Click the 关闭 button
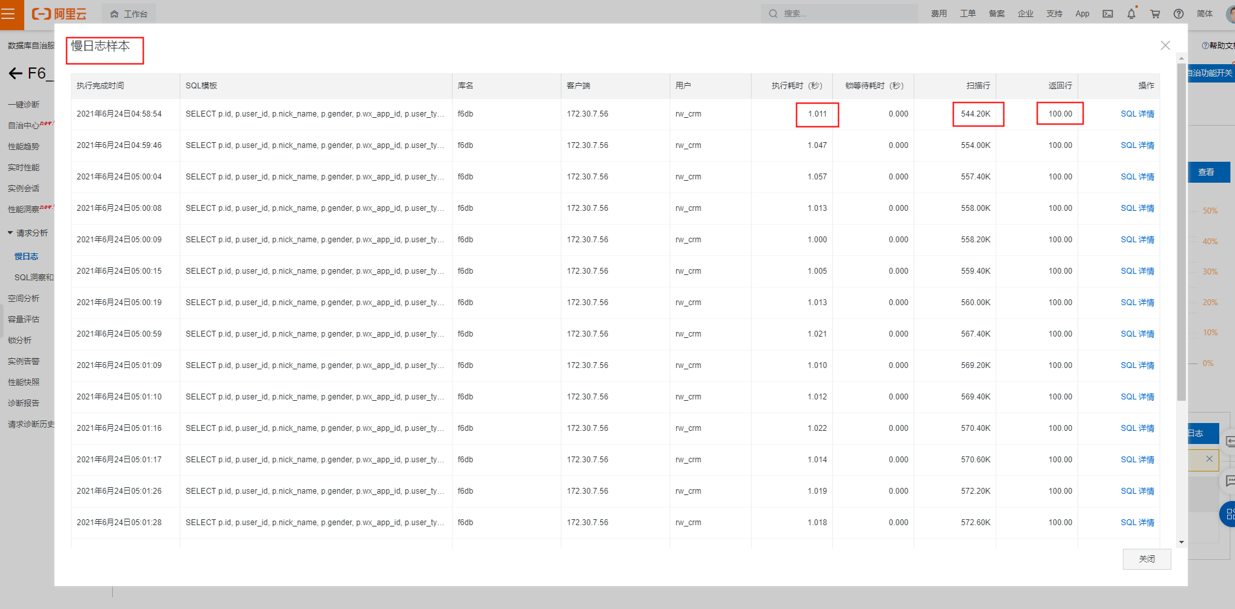 (x=1146, y=559)
